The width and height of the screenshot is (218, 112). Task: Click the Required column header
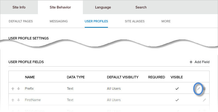click(x=156, y=77)
